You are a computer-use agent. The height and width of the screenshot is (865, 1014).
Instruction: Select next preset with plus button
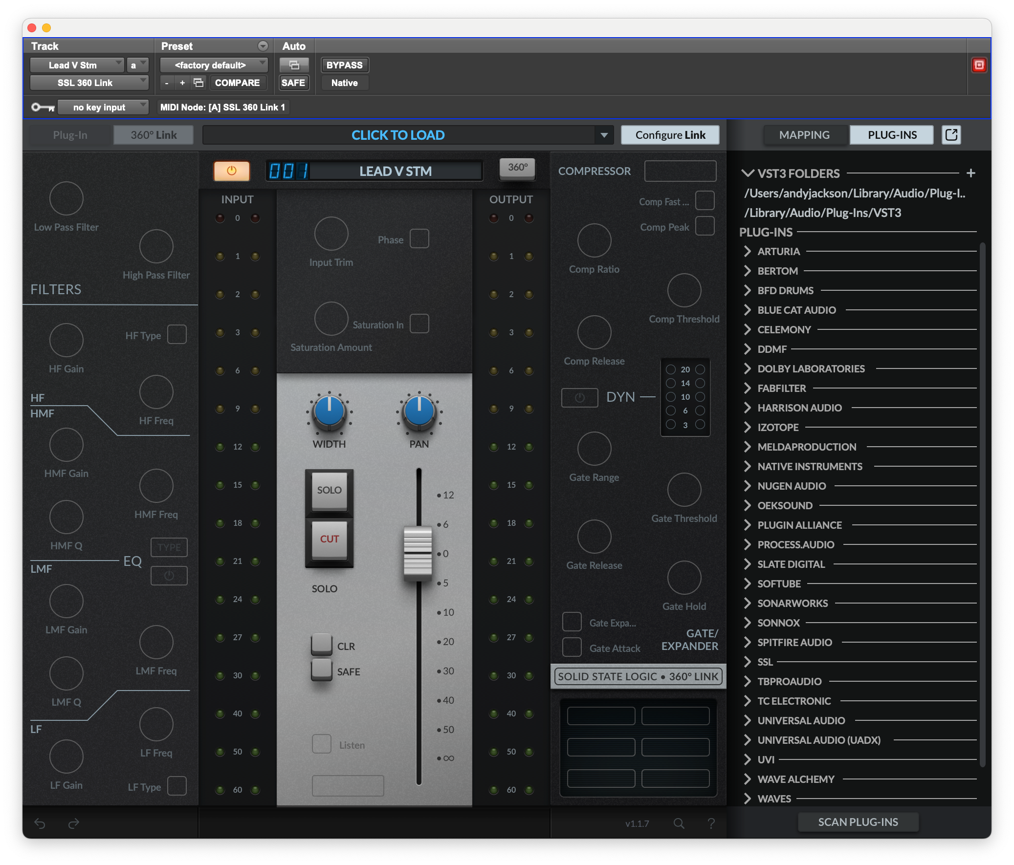(x=182, y=83)
